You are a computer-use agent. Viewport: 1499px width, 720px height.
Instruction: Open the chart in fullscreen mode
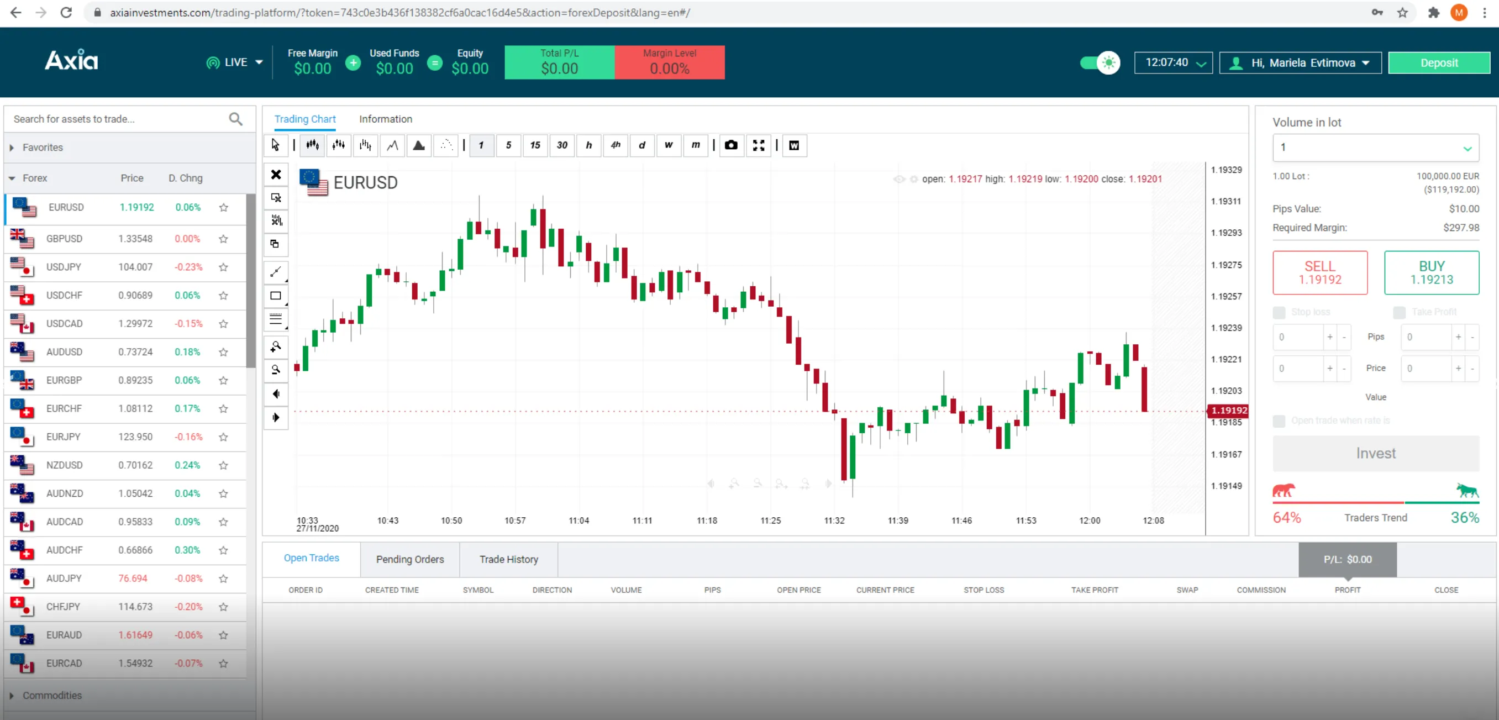tap(759, 145)
